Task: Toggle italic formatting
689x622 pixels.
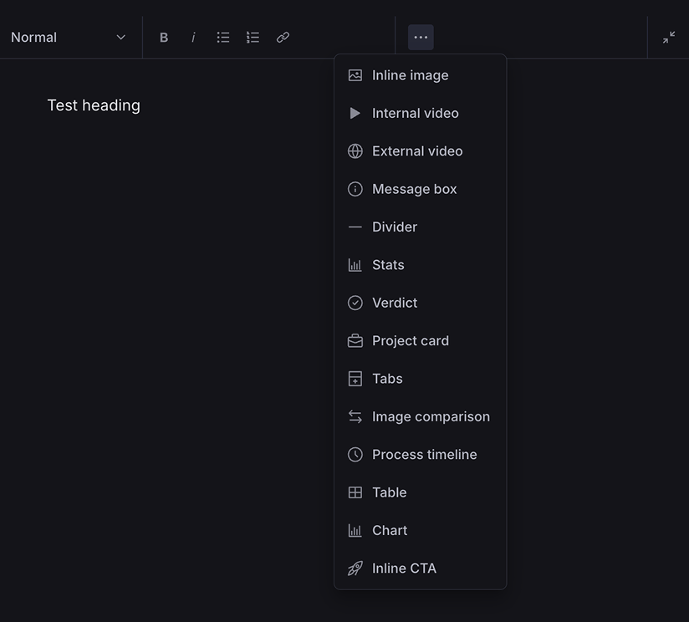Action: click(193, 38)
